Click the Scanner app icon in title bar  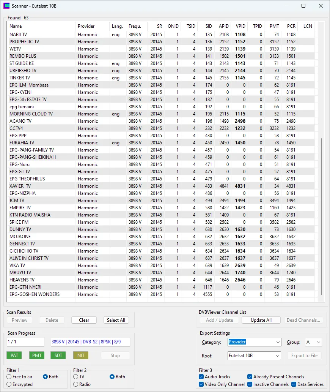6,6
